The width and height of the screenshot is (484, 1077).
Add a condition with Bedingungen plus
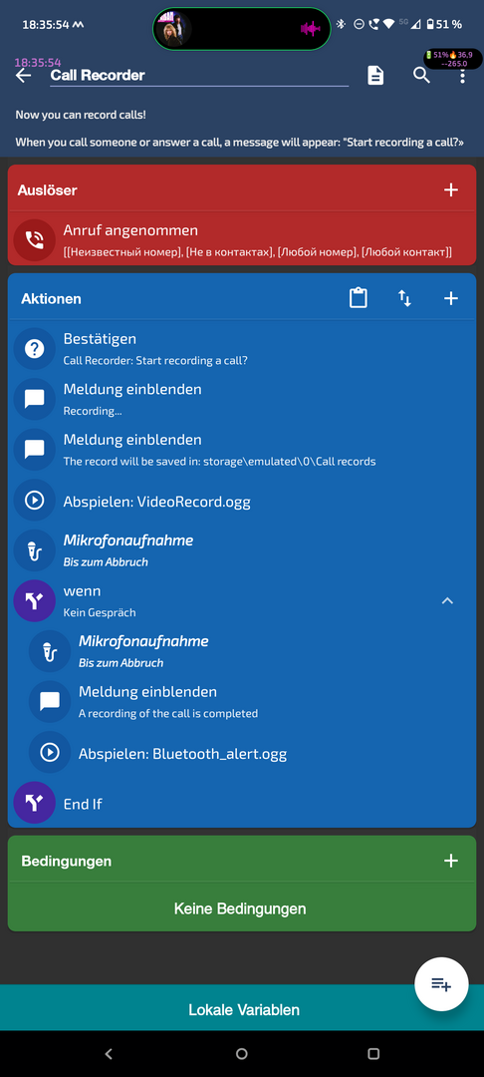pyautogui.click(x=450, y=861)
